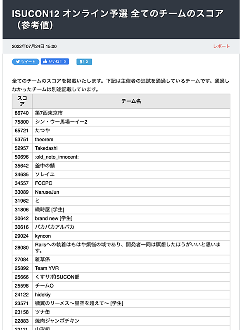Click the Hatena B! bookmark button
This screenshot has width=242, height=330.
pos(84,62)
